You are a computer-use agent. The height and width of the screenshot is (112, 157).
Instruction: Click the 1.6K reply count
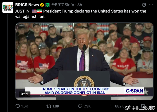click(x=25, y=106)
